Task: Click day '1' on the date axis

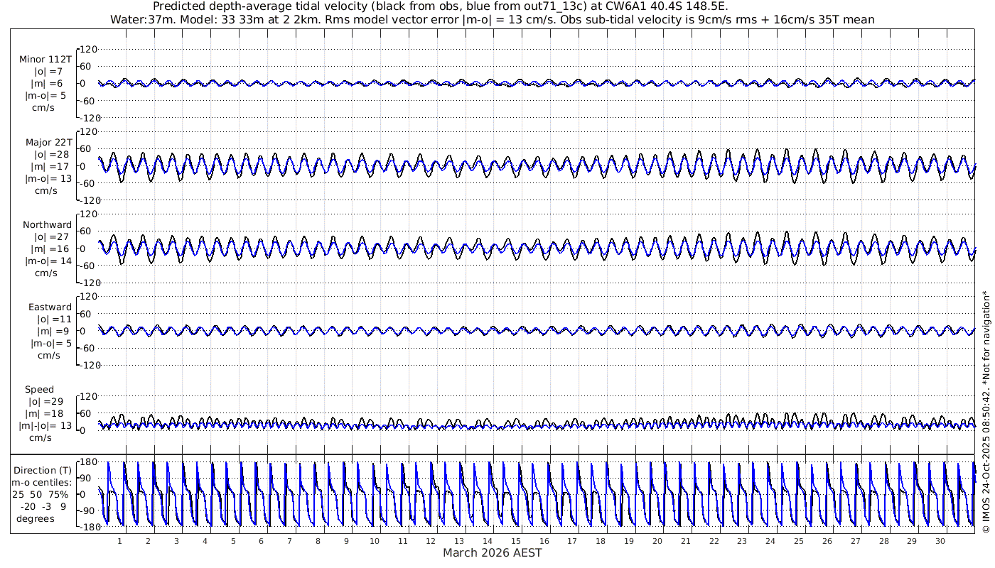Action: [x=119, y=540]
